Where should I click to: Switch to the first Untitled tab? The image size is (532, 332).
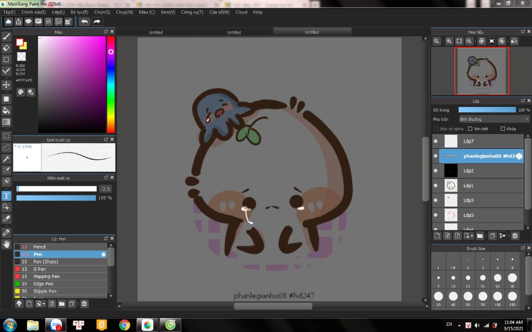(x=156, y=33)
